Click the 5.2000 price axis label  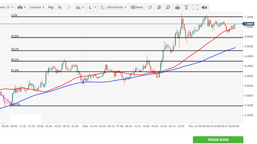click(249, 115)
